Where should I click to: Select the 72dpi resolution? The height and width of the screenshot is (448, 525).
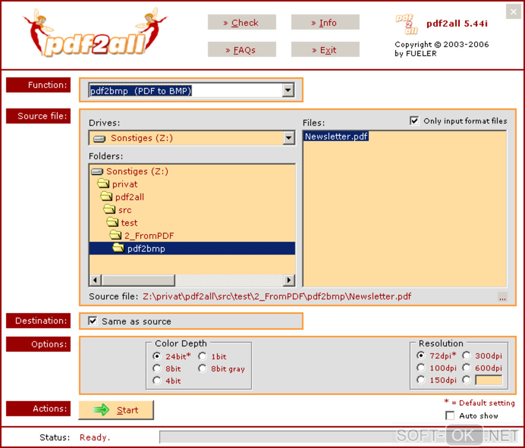(x=421, y=355)
